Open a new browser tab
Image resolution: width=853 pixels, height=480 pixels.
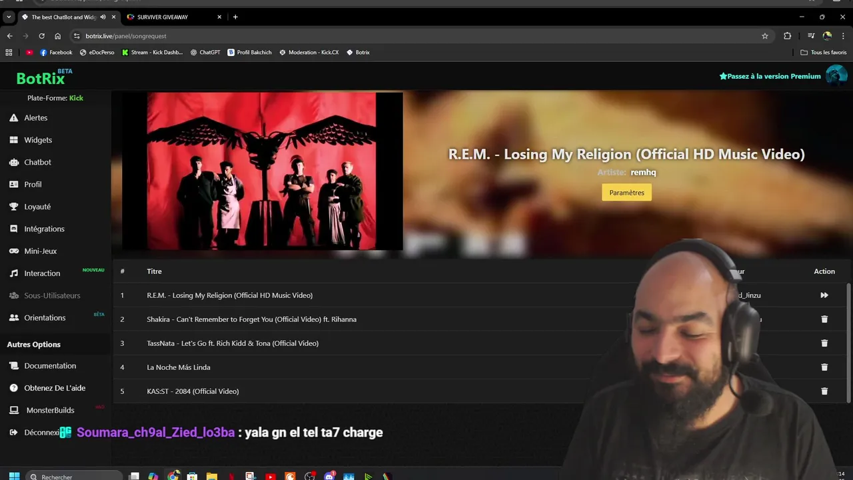tap(235, 17)
